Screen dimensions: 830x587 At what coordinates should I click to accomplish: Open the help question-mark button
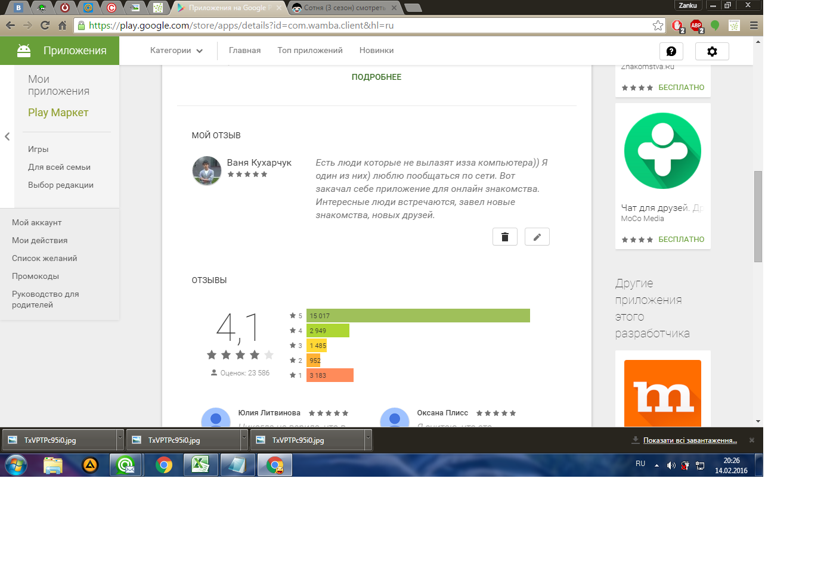pyautogui.click(x=671, y=51)
